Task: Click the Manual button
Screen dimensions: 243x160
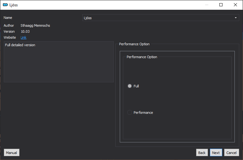Action: pyautogui.click(x=12, y=152)
